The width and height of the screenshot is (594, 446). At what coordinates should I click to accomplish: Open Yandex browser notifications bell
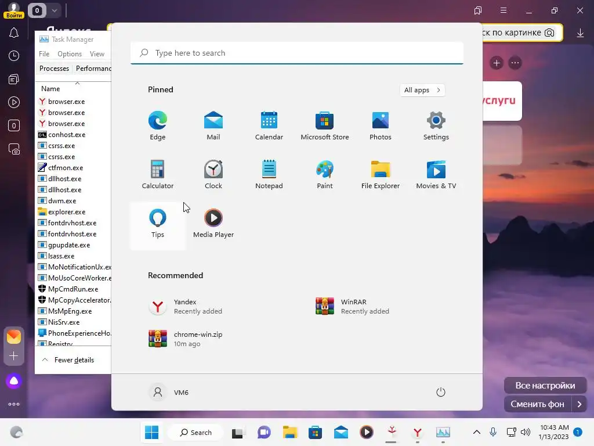14,33
